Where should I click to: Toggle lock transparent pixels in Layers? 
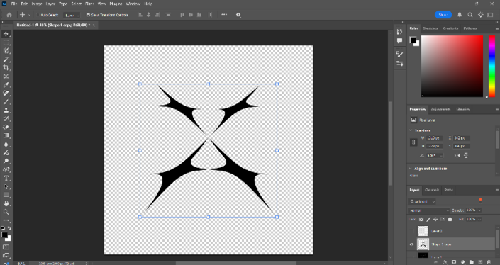[421, 219]
